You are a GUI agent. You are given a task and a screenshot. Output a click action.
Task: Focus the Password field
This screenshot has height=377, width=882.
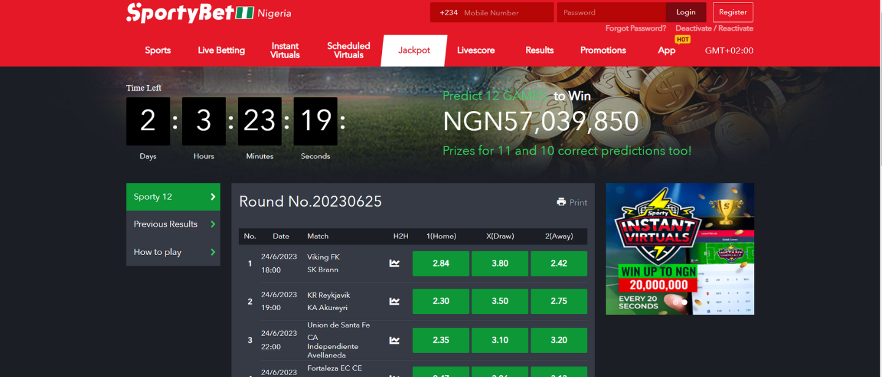[x=611, y=12]
